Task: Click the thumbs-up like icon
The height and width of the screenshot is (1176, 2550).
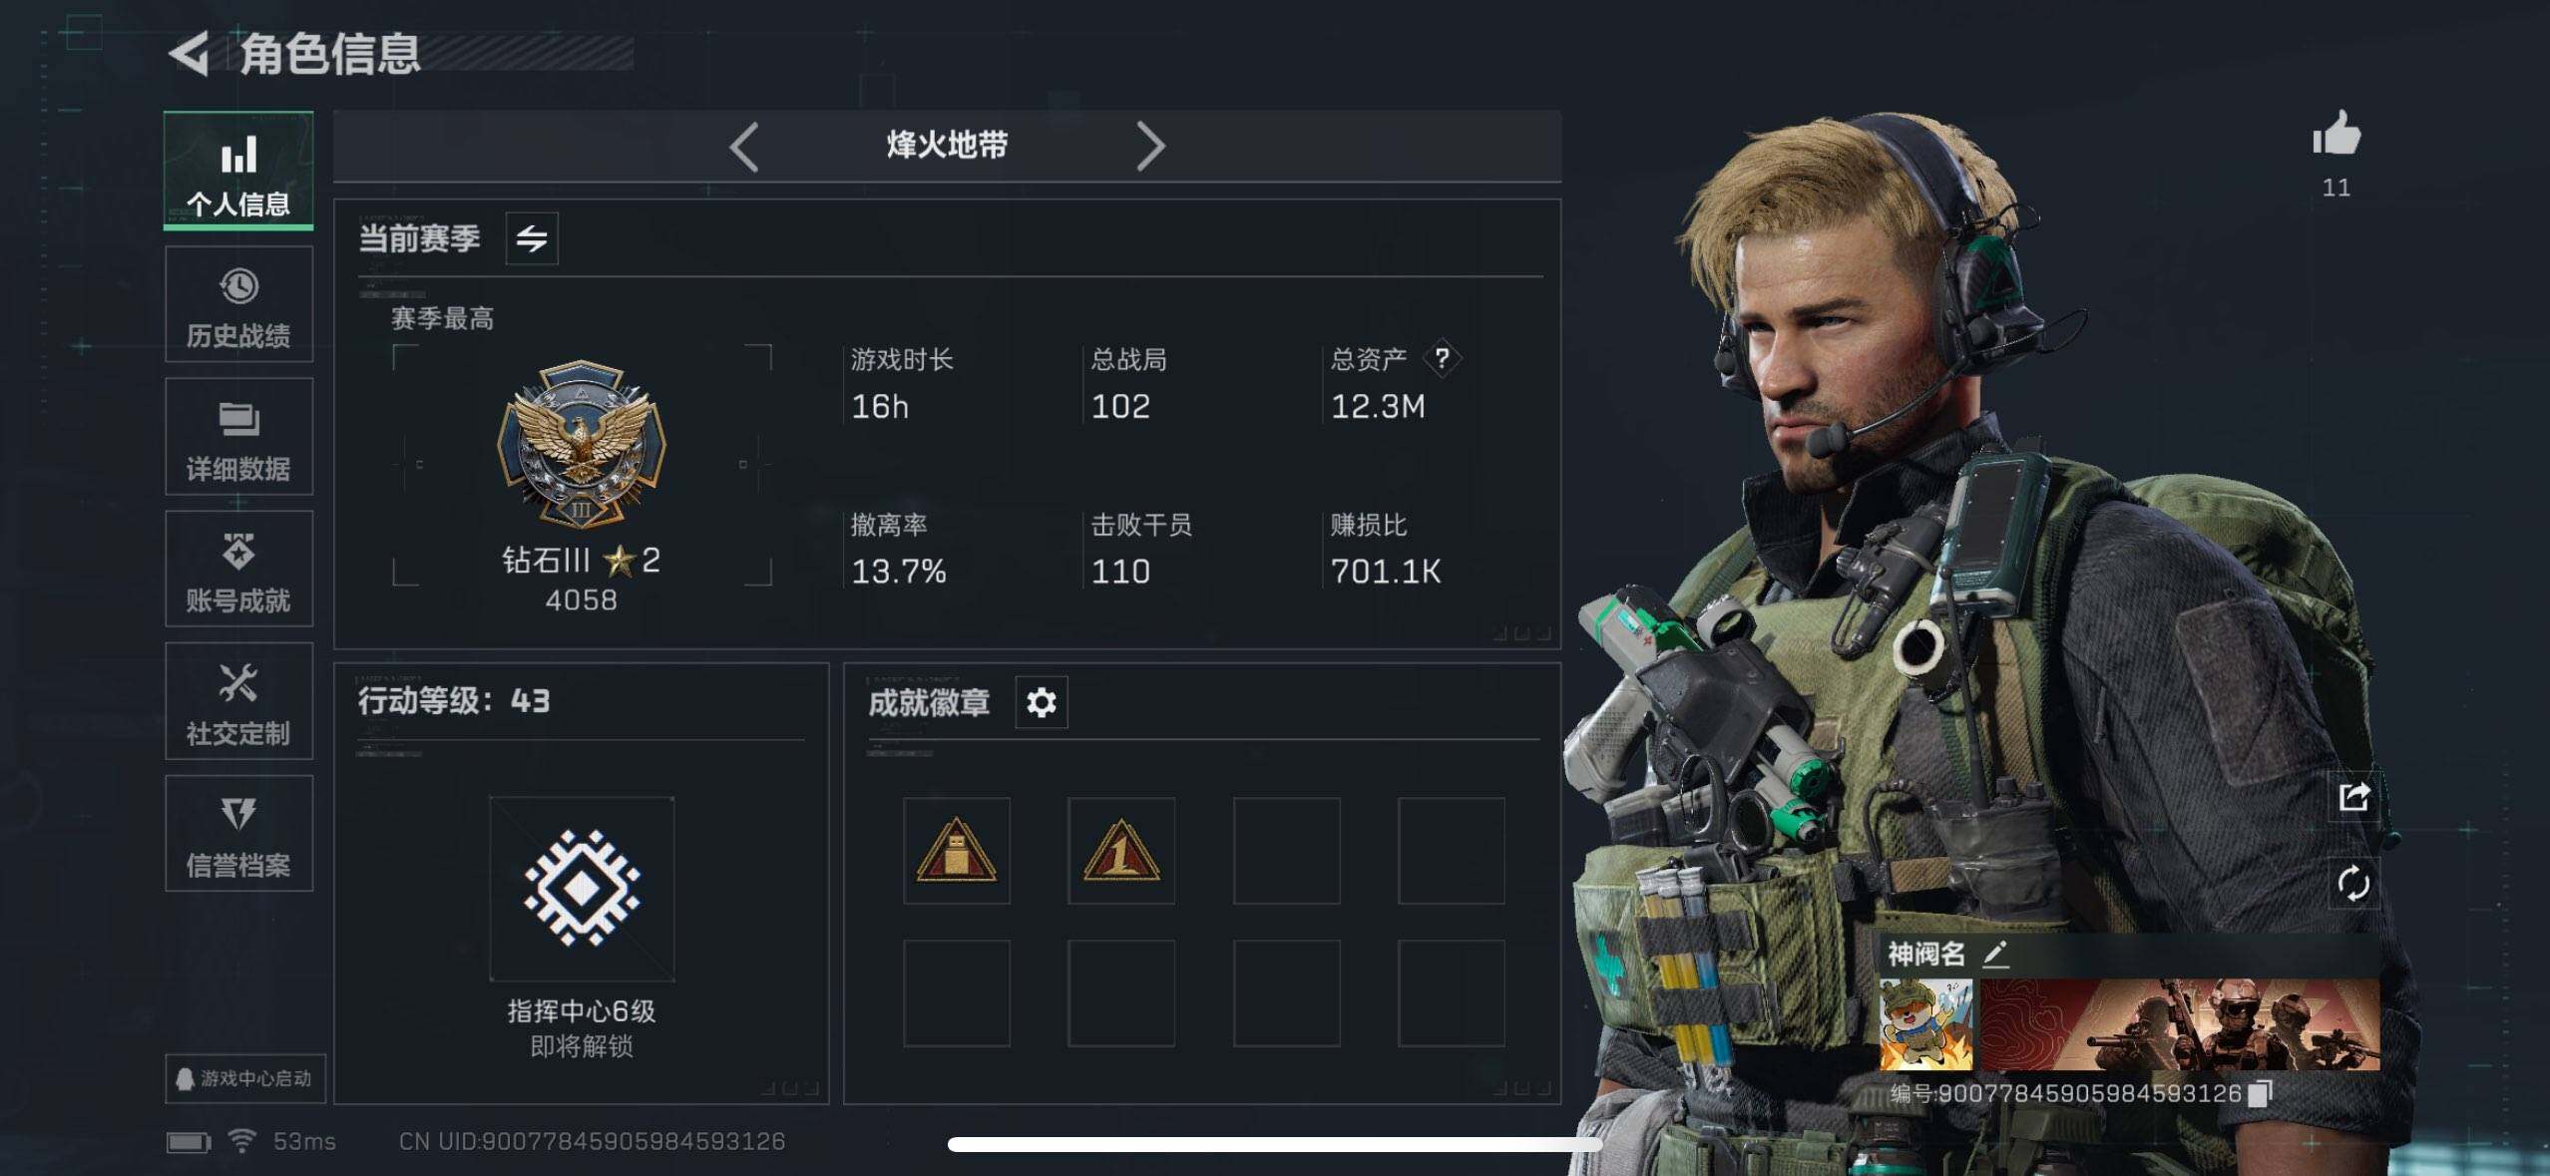Action: point(2337,134)
